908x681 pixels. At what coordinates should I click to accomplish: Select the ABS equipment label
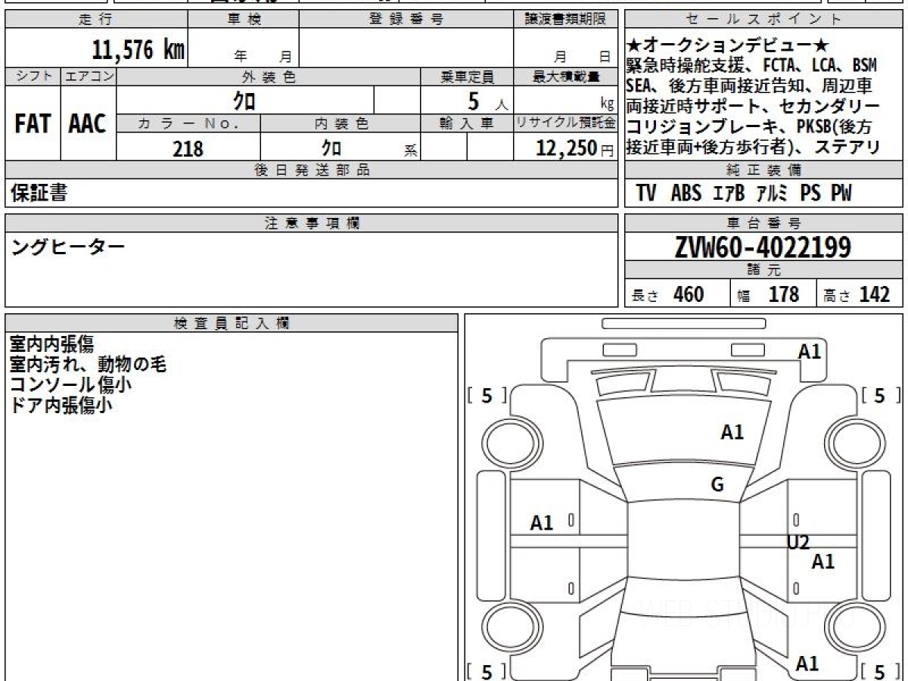[686, 194]
